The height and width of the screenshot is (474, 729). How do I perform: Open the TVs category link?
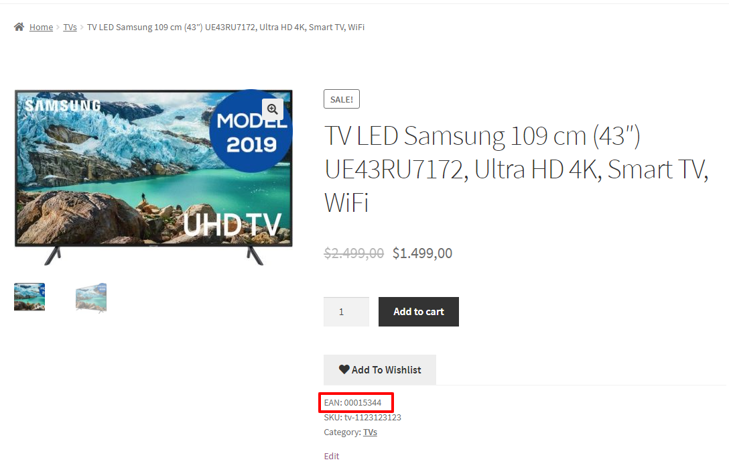coord(370,432)
